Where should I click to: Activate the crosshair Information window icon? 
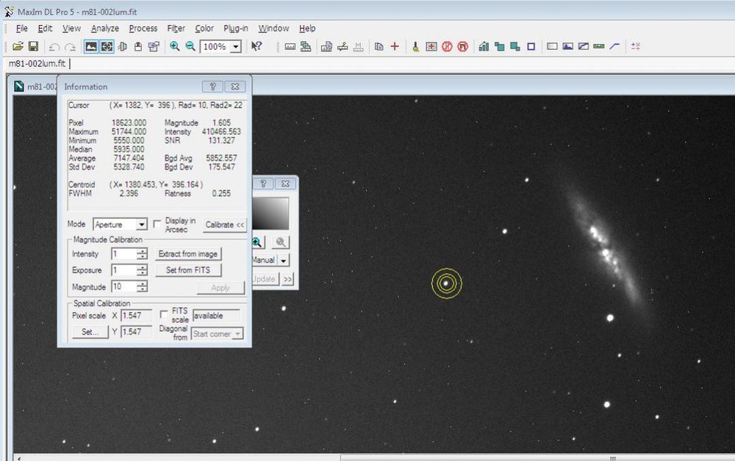[x=105, y=46]
